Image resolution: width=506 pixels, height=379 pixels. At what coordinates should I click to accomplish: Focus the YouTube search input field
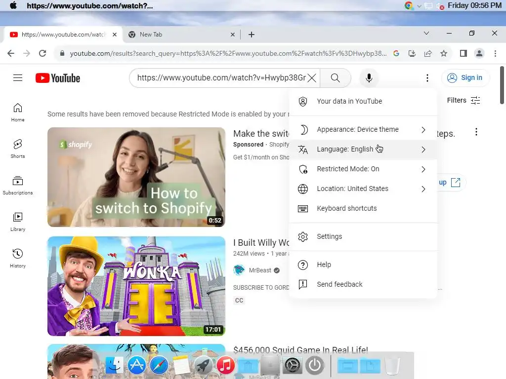click(x=221, y=78)
